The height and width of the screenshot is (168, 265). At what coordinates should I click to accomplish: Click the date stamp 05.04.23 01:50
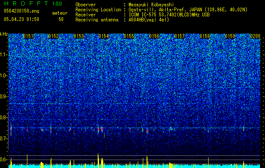(x=21, y=19)
